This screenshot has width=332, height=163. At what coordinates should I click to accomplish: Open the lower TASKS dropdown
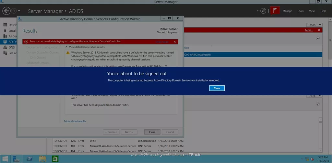point(314,96)
